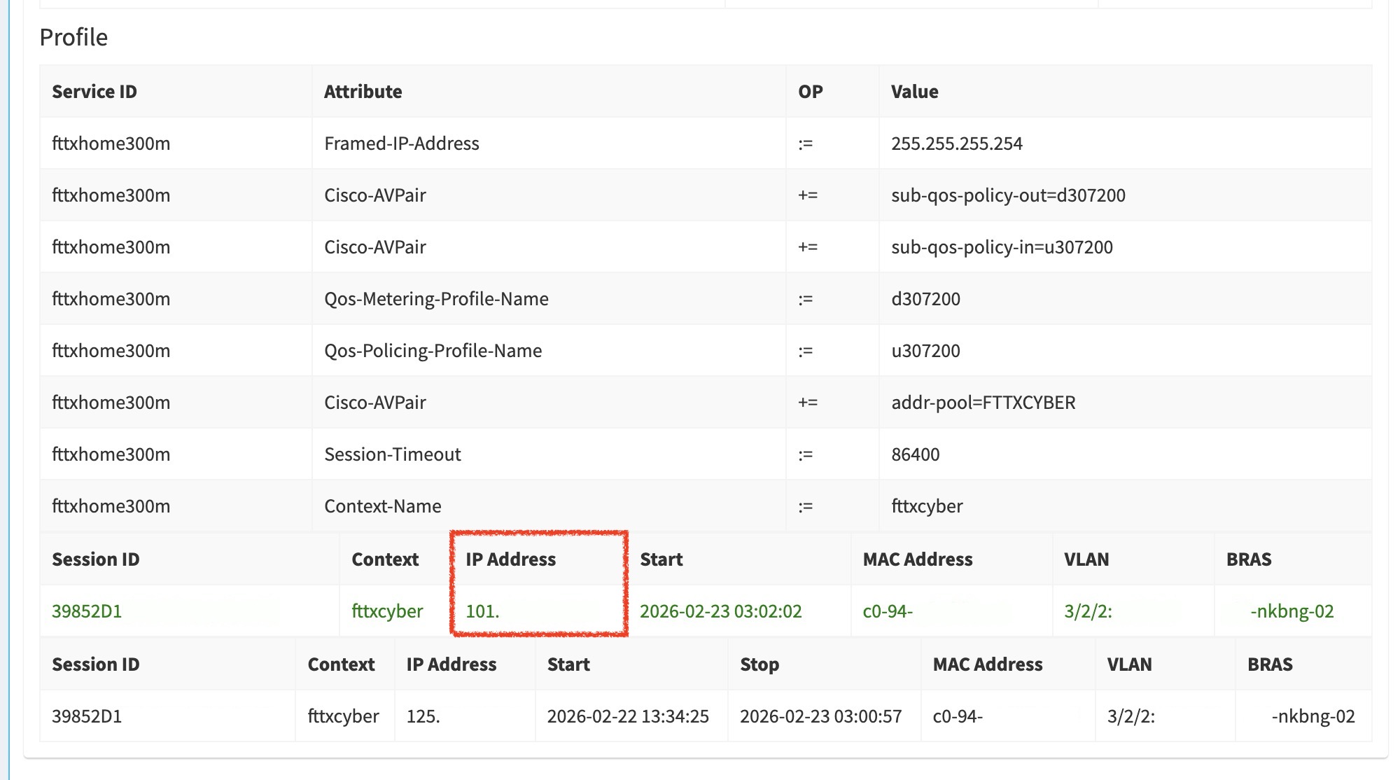Select the Framed-IP-Address attribute cell
Screen dimensions: 1400x780
[402, 143]
